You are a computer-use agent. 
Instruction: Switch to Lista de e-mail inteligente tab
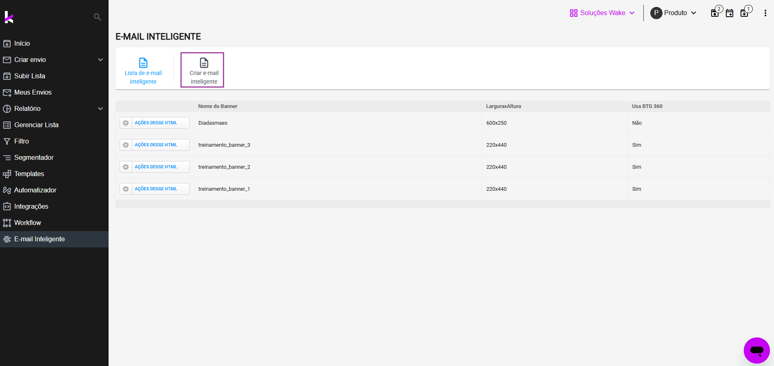tap(143, 70)
